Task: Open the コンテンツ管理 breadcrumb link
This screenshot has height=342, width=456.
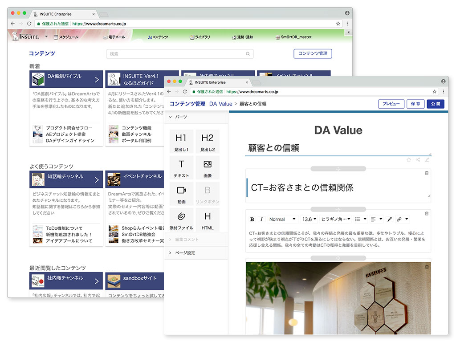Action: (x=187, y=104)
